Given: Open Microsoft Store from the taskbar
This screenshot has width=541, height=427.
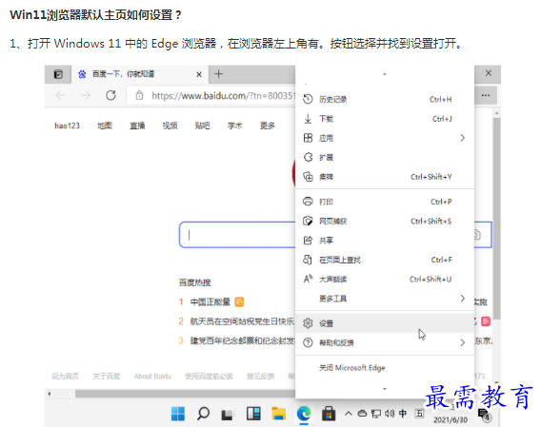Looking at the screenshot, I should pos(329,414).
